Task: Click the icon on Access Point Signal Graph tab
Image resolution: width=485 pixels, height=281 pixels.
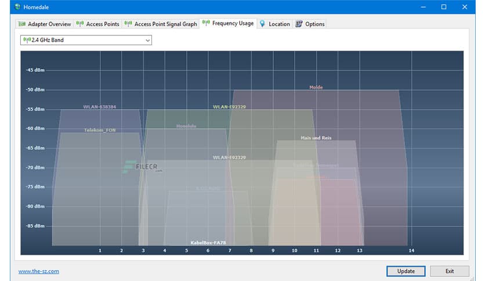Action: [x=128, y=24]
